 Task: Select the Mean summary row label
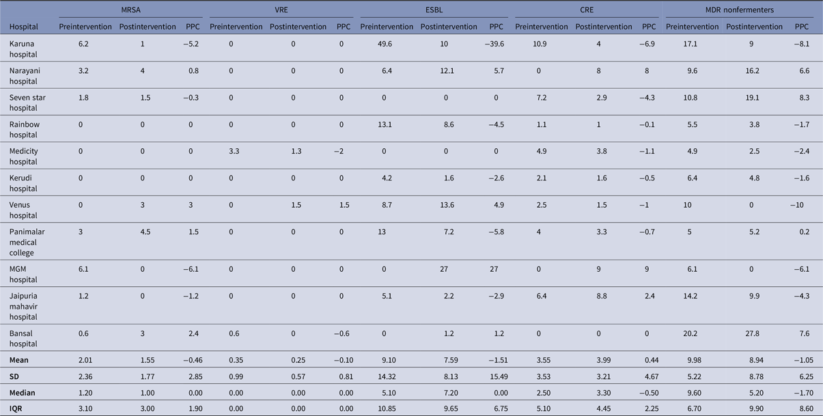[19, 360]
